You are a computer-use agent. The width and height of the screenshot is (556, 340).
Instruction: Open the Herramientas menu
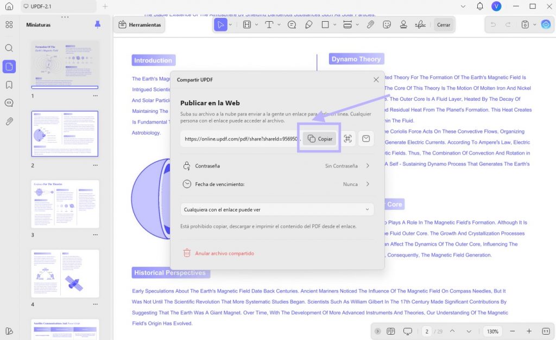click(x=140, y=25)
